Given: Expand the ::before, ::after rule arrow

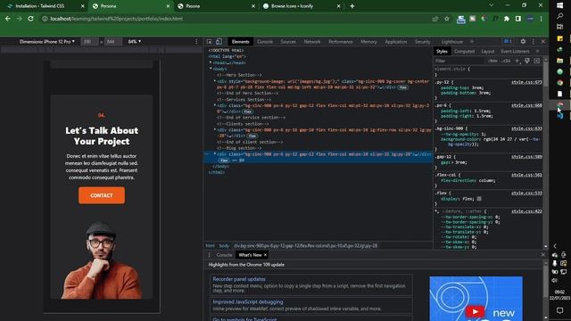Looking at the screenshot, I should (x=436, y=211).
